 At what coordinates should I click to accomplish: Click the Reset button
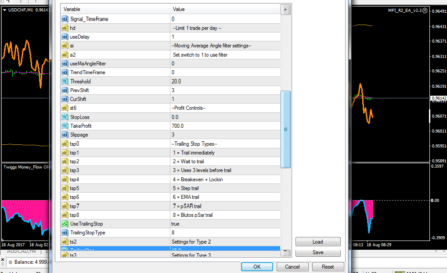[x=328, y=266]
